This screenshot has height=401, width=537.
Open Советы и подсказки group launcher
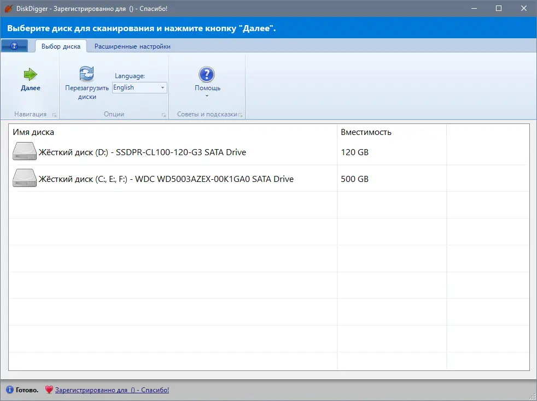click(x=241, y=115)
